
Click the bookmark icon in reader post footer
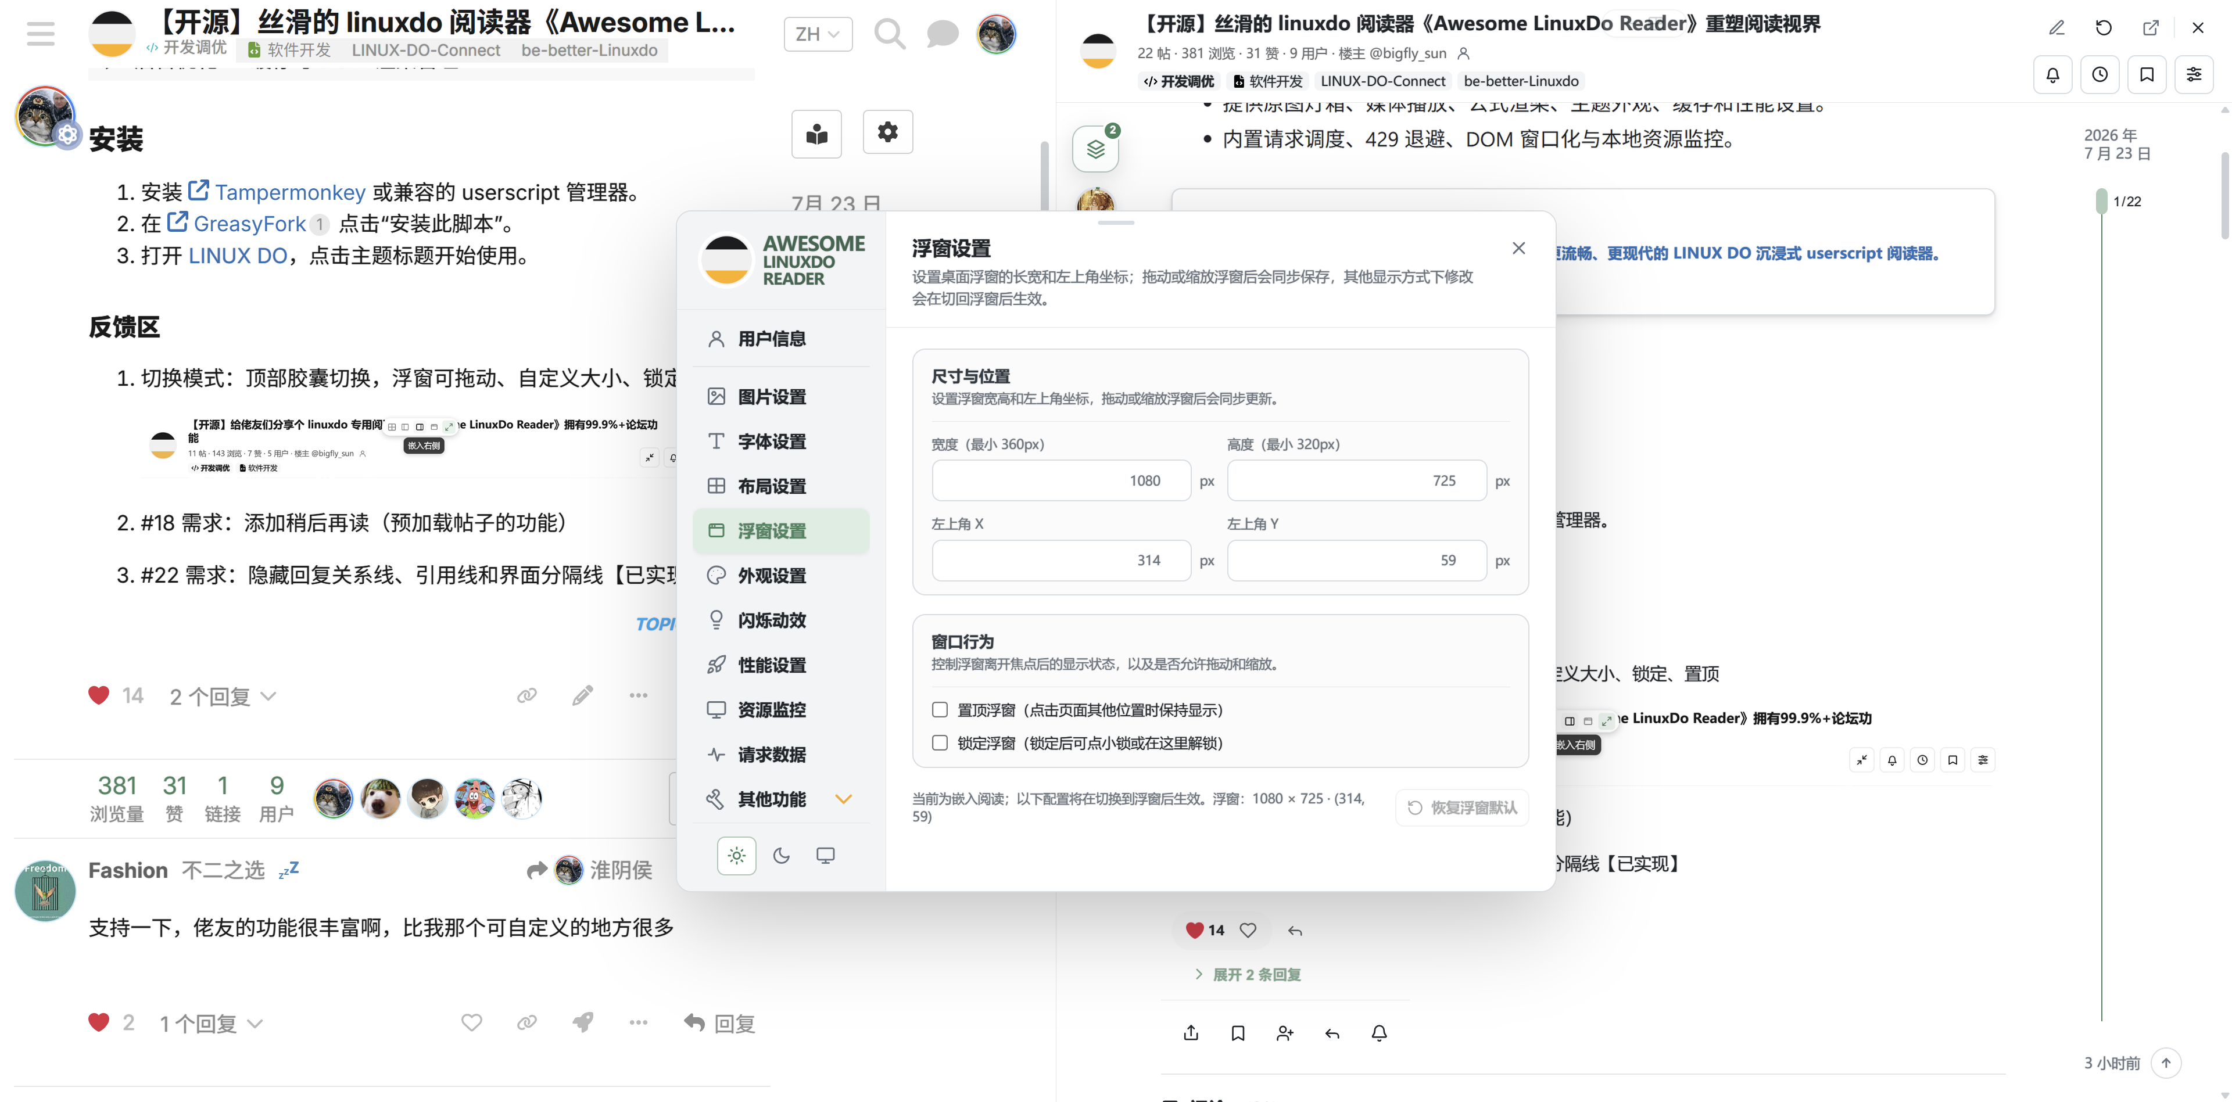pos(1238,1033)
